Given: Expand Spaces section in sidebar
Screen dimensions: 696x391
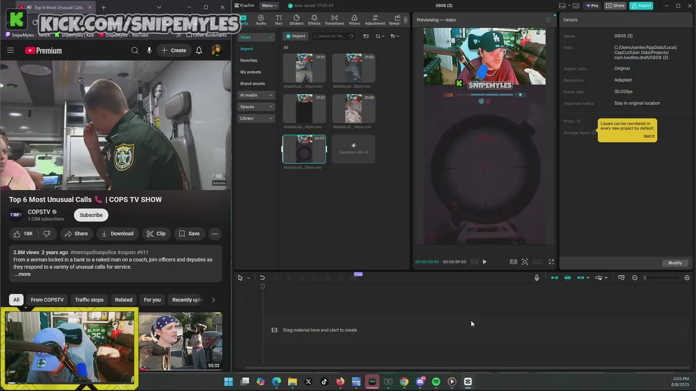Looking at the screenshot, I should click(256, 106).
